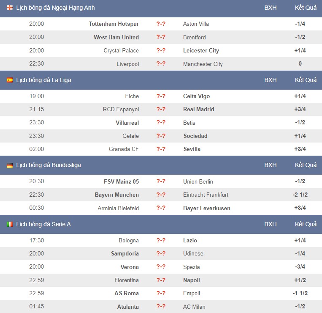The width and height of the screenshot is (322, 313).
Task: Click Manchester City team name
Action: coord(203,64)
